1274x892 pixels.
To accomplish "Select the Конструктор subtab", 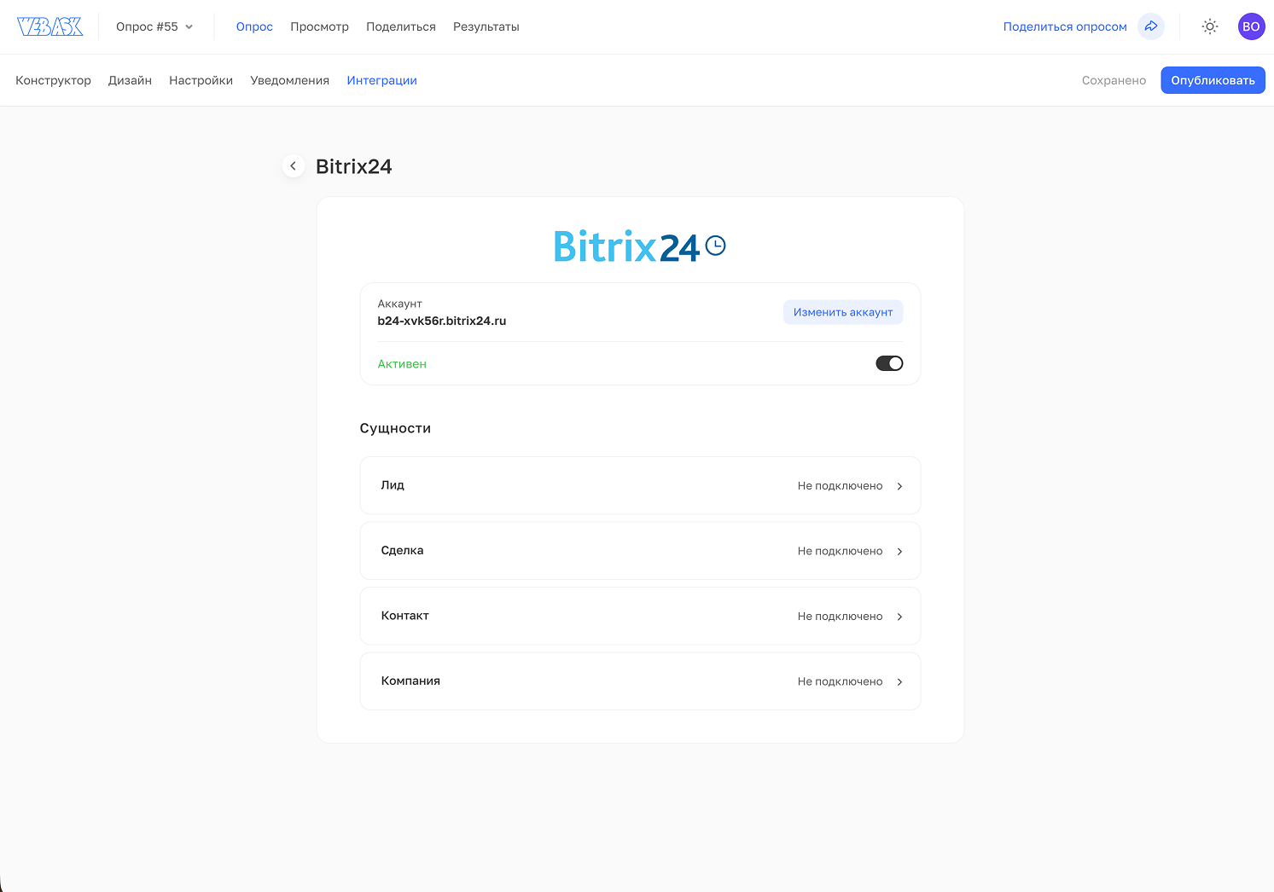I will tap(53, 80).
